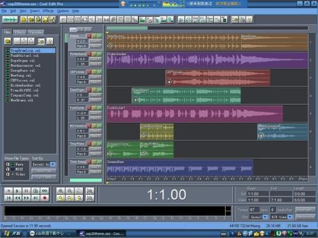Go to beginning with the skip-back button

pyautogui.click(x=8, y=198)
